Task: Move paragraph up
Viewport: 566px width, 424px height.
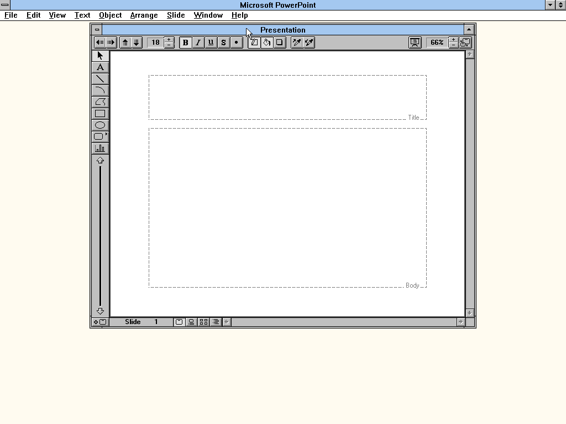Action: coord(125,43)
